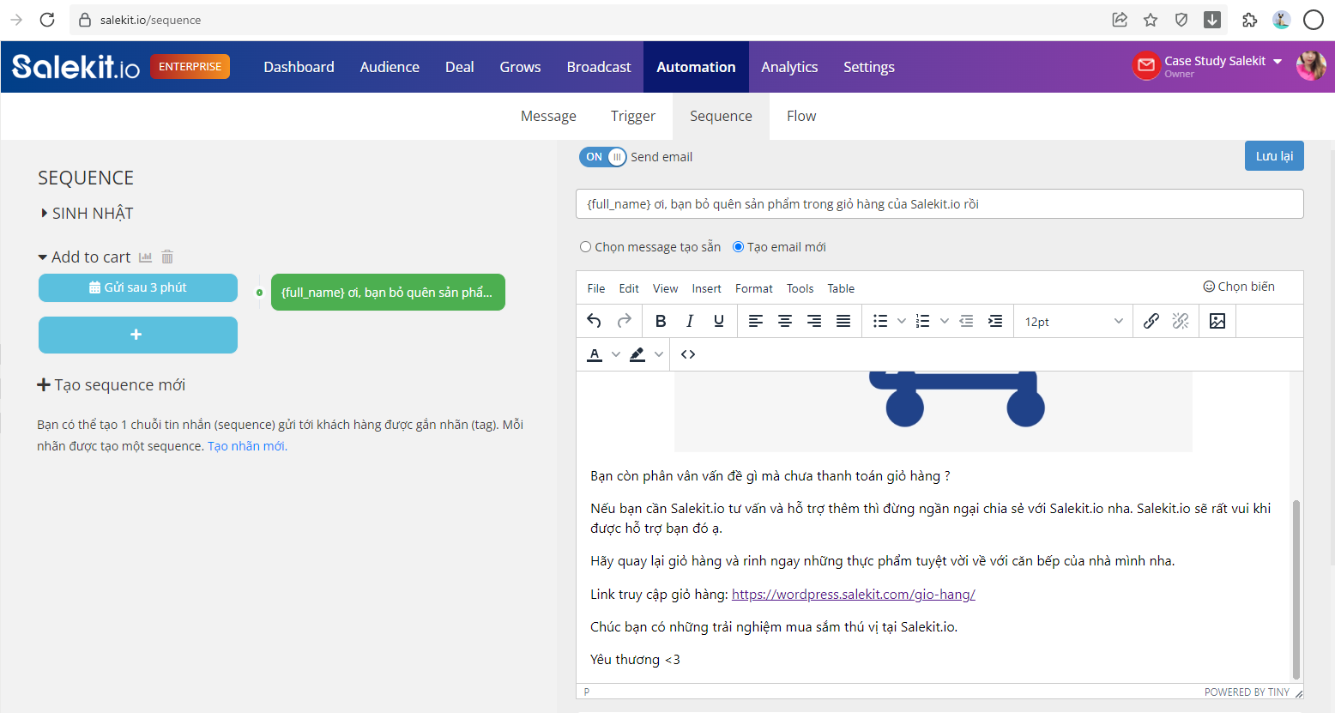This screenshot has width=1335, height=713.
Task: Open the text color dropdown arrow
Action: pos(615,354)
